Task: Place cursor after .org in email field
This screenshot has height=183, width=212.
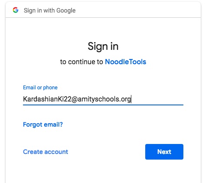Action: click(131, 99)
